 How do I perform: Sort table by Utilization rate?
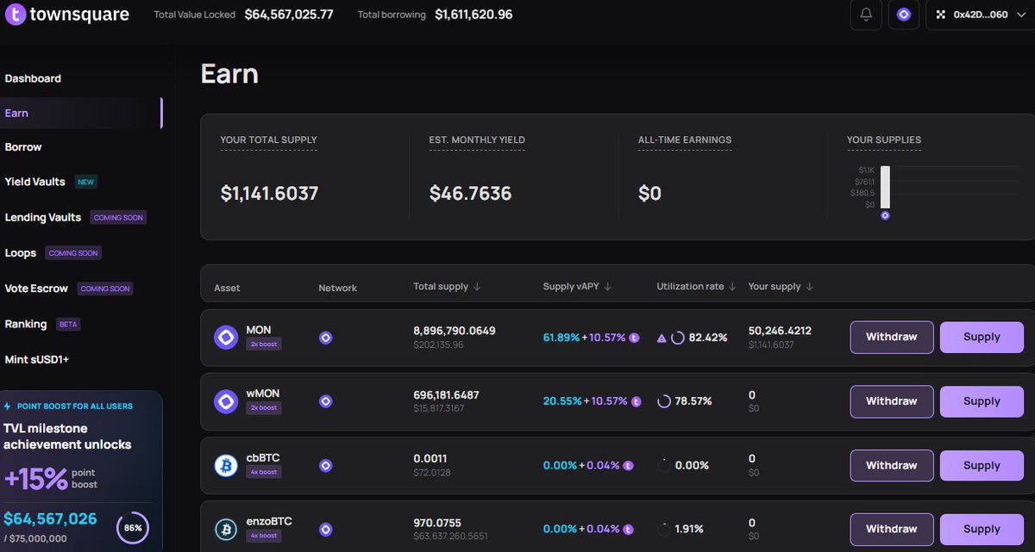pyautogui.click(x=697, y=287)
